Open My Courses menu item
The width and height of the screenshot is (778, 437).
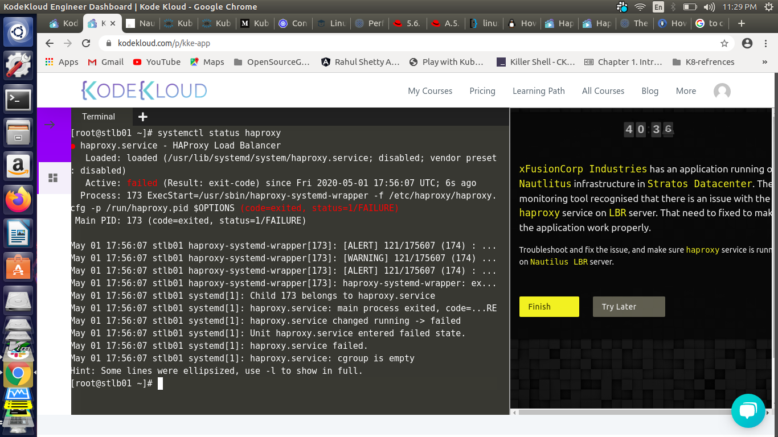[430, 91]
